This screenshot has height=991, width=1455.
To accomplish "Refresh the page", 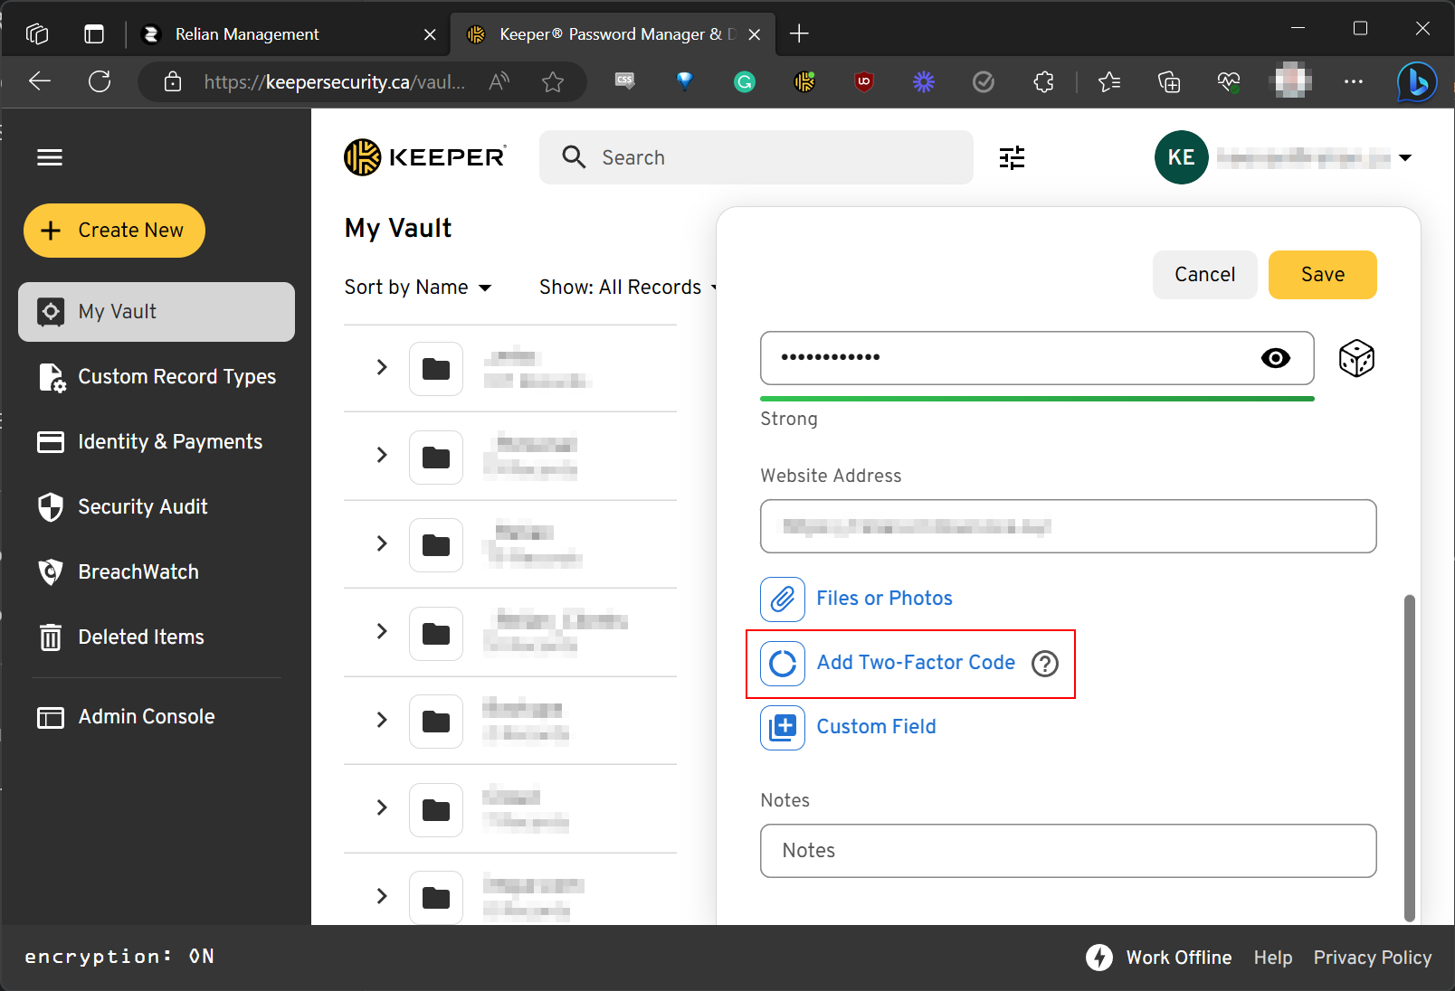I will tap(100, 82).
